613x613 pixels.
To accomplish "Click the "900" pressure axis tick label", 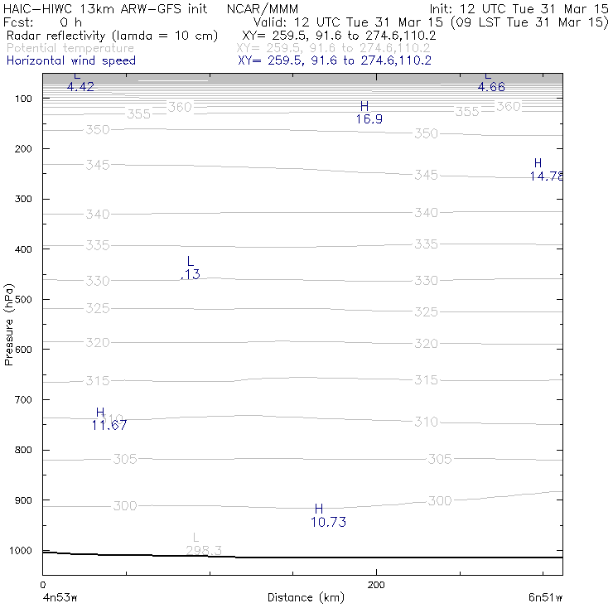I will coord(23,500).
